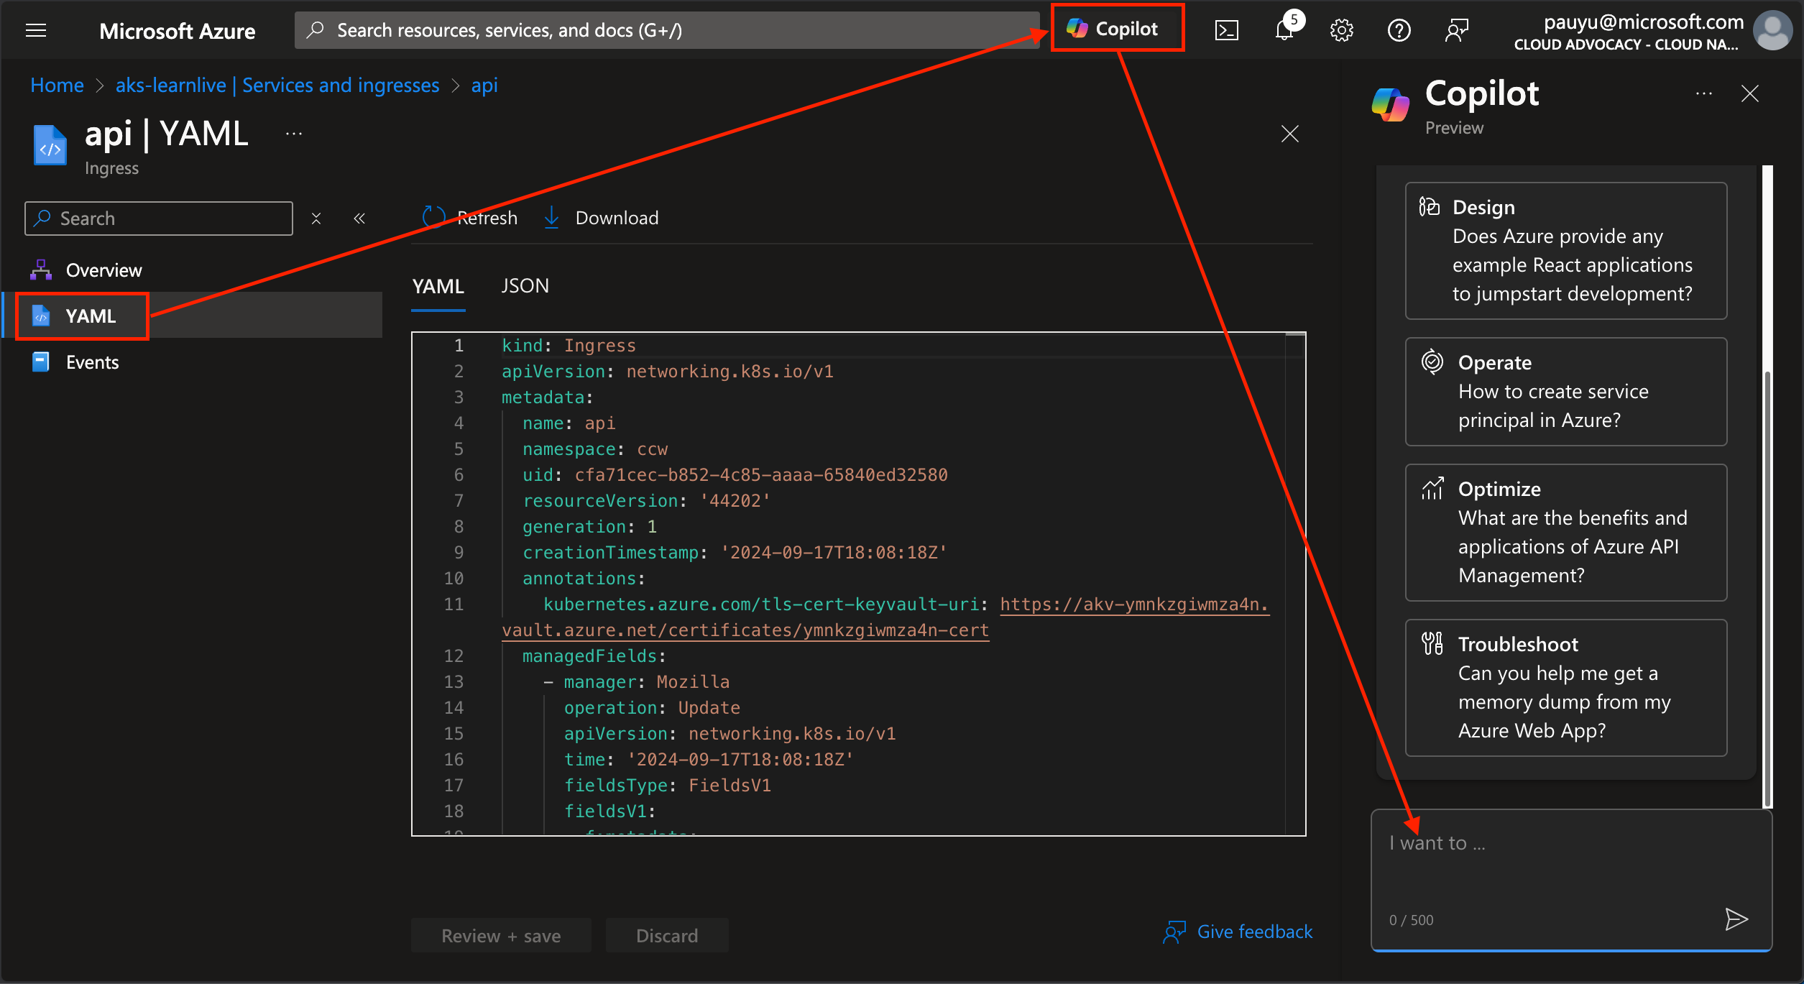
Task: Download the YAML file
Action: [601, 218]
